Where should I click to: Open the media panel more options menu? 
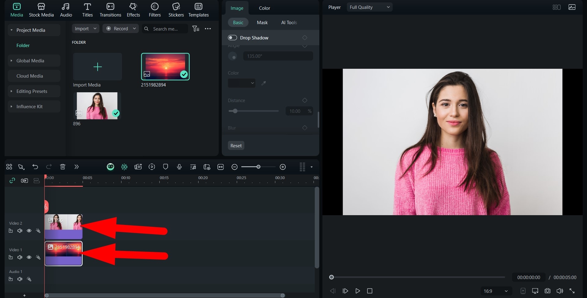(x=208, y=29)
